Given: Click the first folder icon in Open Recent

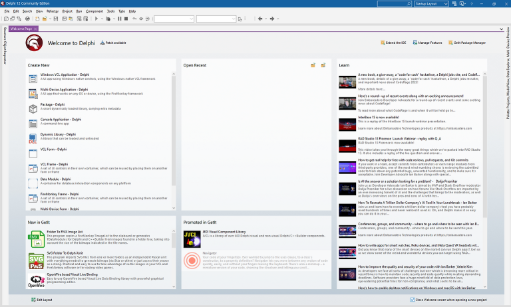Looking at the screenshot, I should 313,65.
